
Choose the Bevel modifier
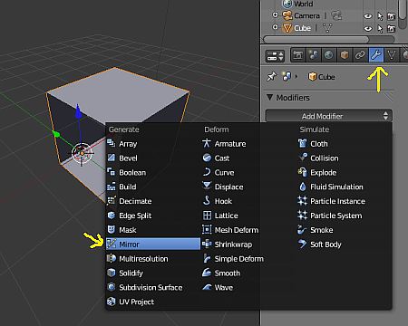click(152, 158)
